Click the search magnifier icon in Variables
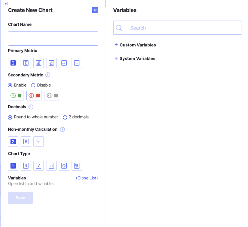The image size is (248, 227). pyautogui.click(x=119, y=28)
